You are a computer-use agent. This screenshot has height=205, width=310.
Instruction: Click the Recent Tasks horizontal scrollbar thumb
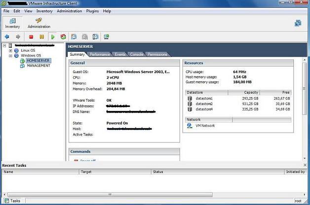point(110,195)
